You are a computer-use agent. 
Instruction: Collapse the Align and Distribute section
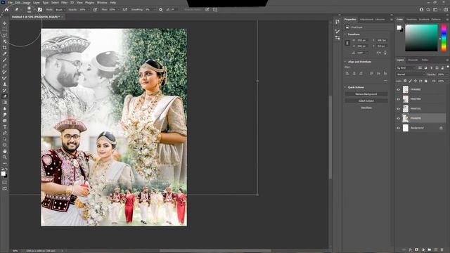tap(345, 62)
